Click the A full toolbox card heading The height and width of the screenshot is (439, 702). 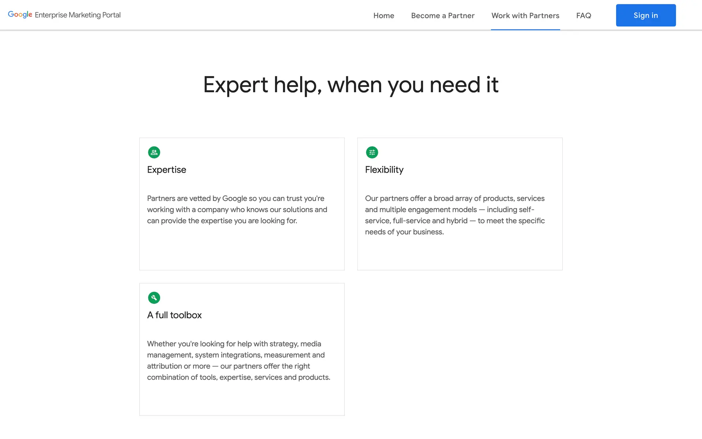pyautogui.click(x=174, y=315)
